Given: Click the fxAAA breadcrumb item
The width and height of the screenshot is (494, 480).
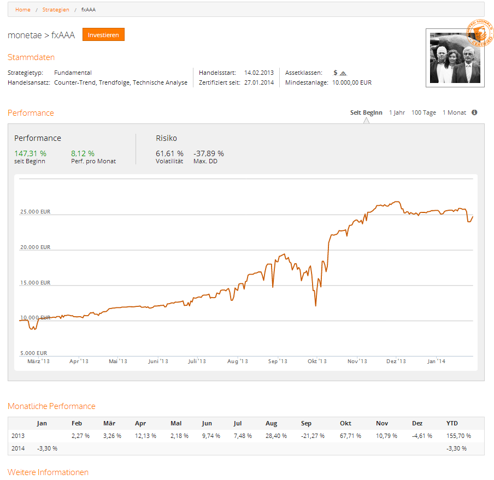Looking at the screenshot, I should pyautogui.click(x=89, y=10).
